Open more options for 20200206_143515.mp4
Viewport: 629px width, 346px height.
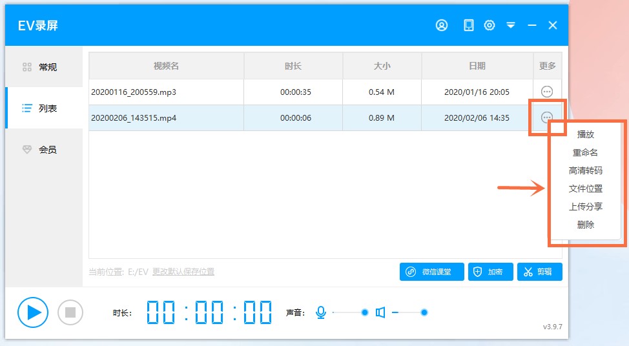click(547, 117)
